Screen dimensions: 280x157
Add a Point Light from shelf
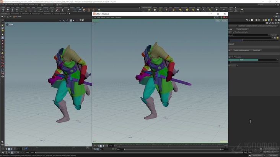click(x=149, y=10)
